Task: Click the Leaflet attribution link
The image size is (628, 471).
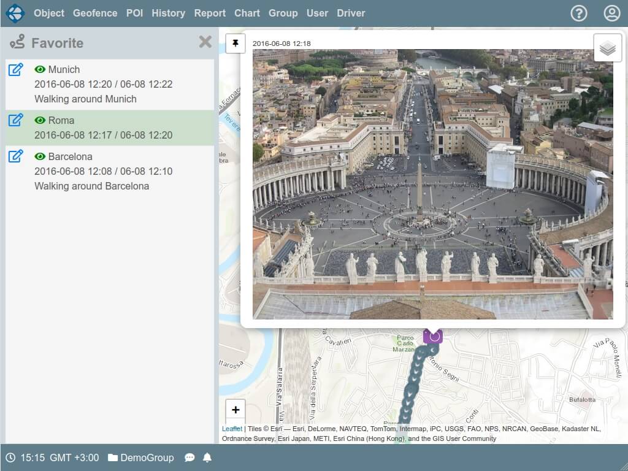Action: tap(232, 429)
